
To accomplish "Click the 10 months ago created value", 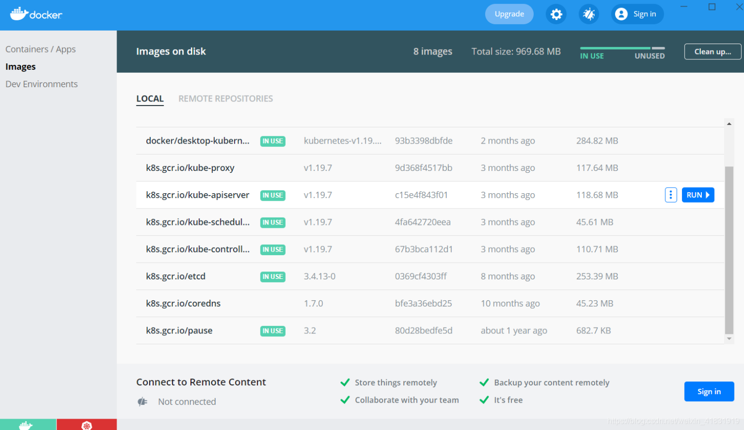I will click(510, 304).
